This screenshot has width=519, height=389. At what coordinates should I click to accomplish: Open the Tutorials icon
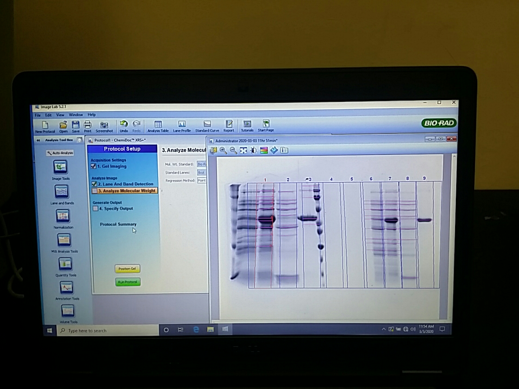click(247, 123)
